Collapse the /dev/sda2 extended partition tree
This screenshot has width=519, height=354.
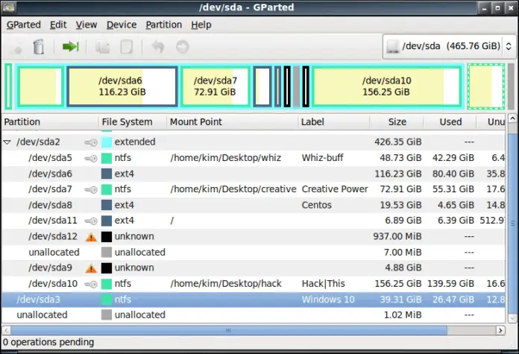click(7, 142)
